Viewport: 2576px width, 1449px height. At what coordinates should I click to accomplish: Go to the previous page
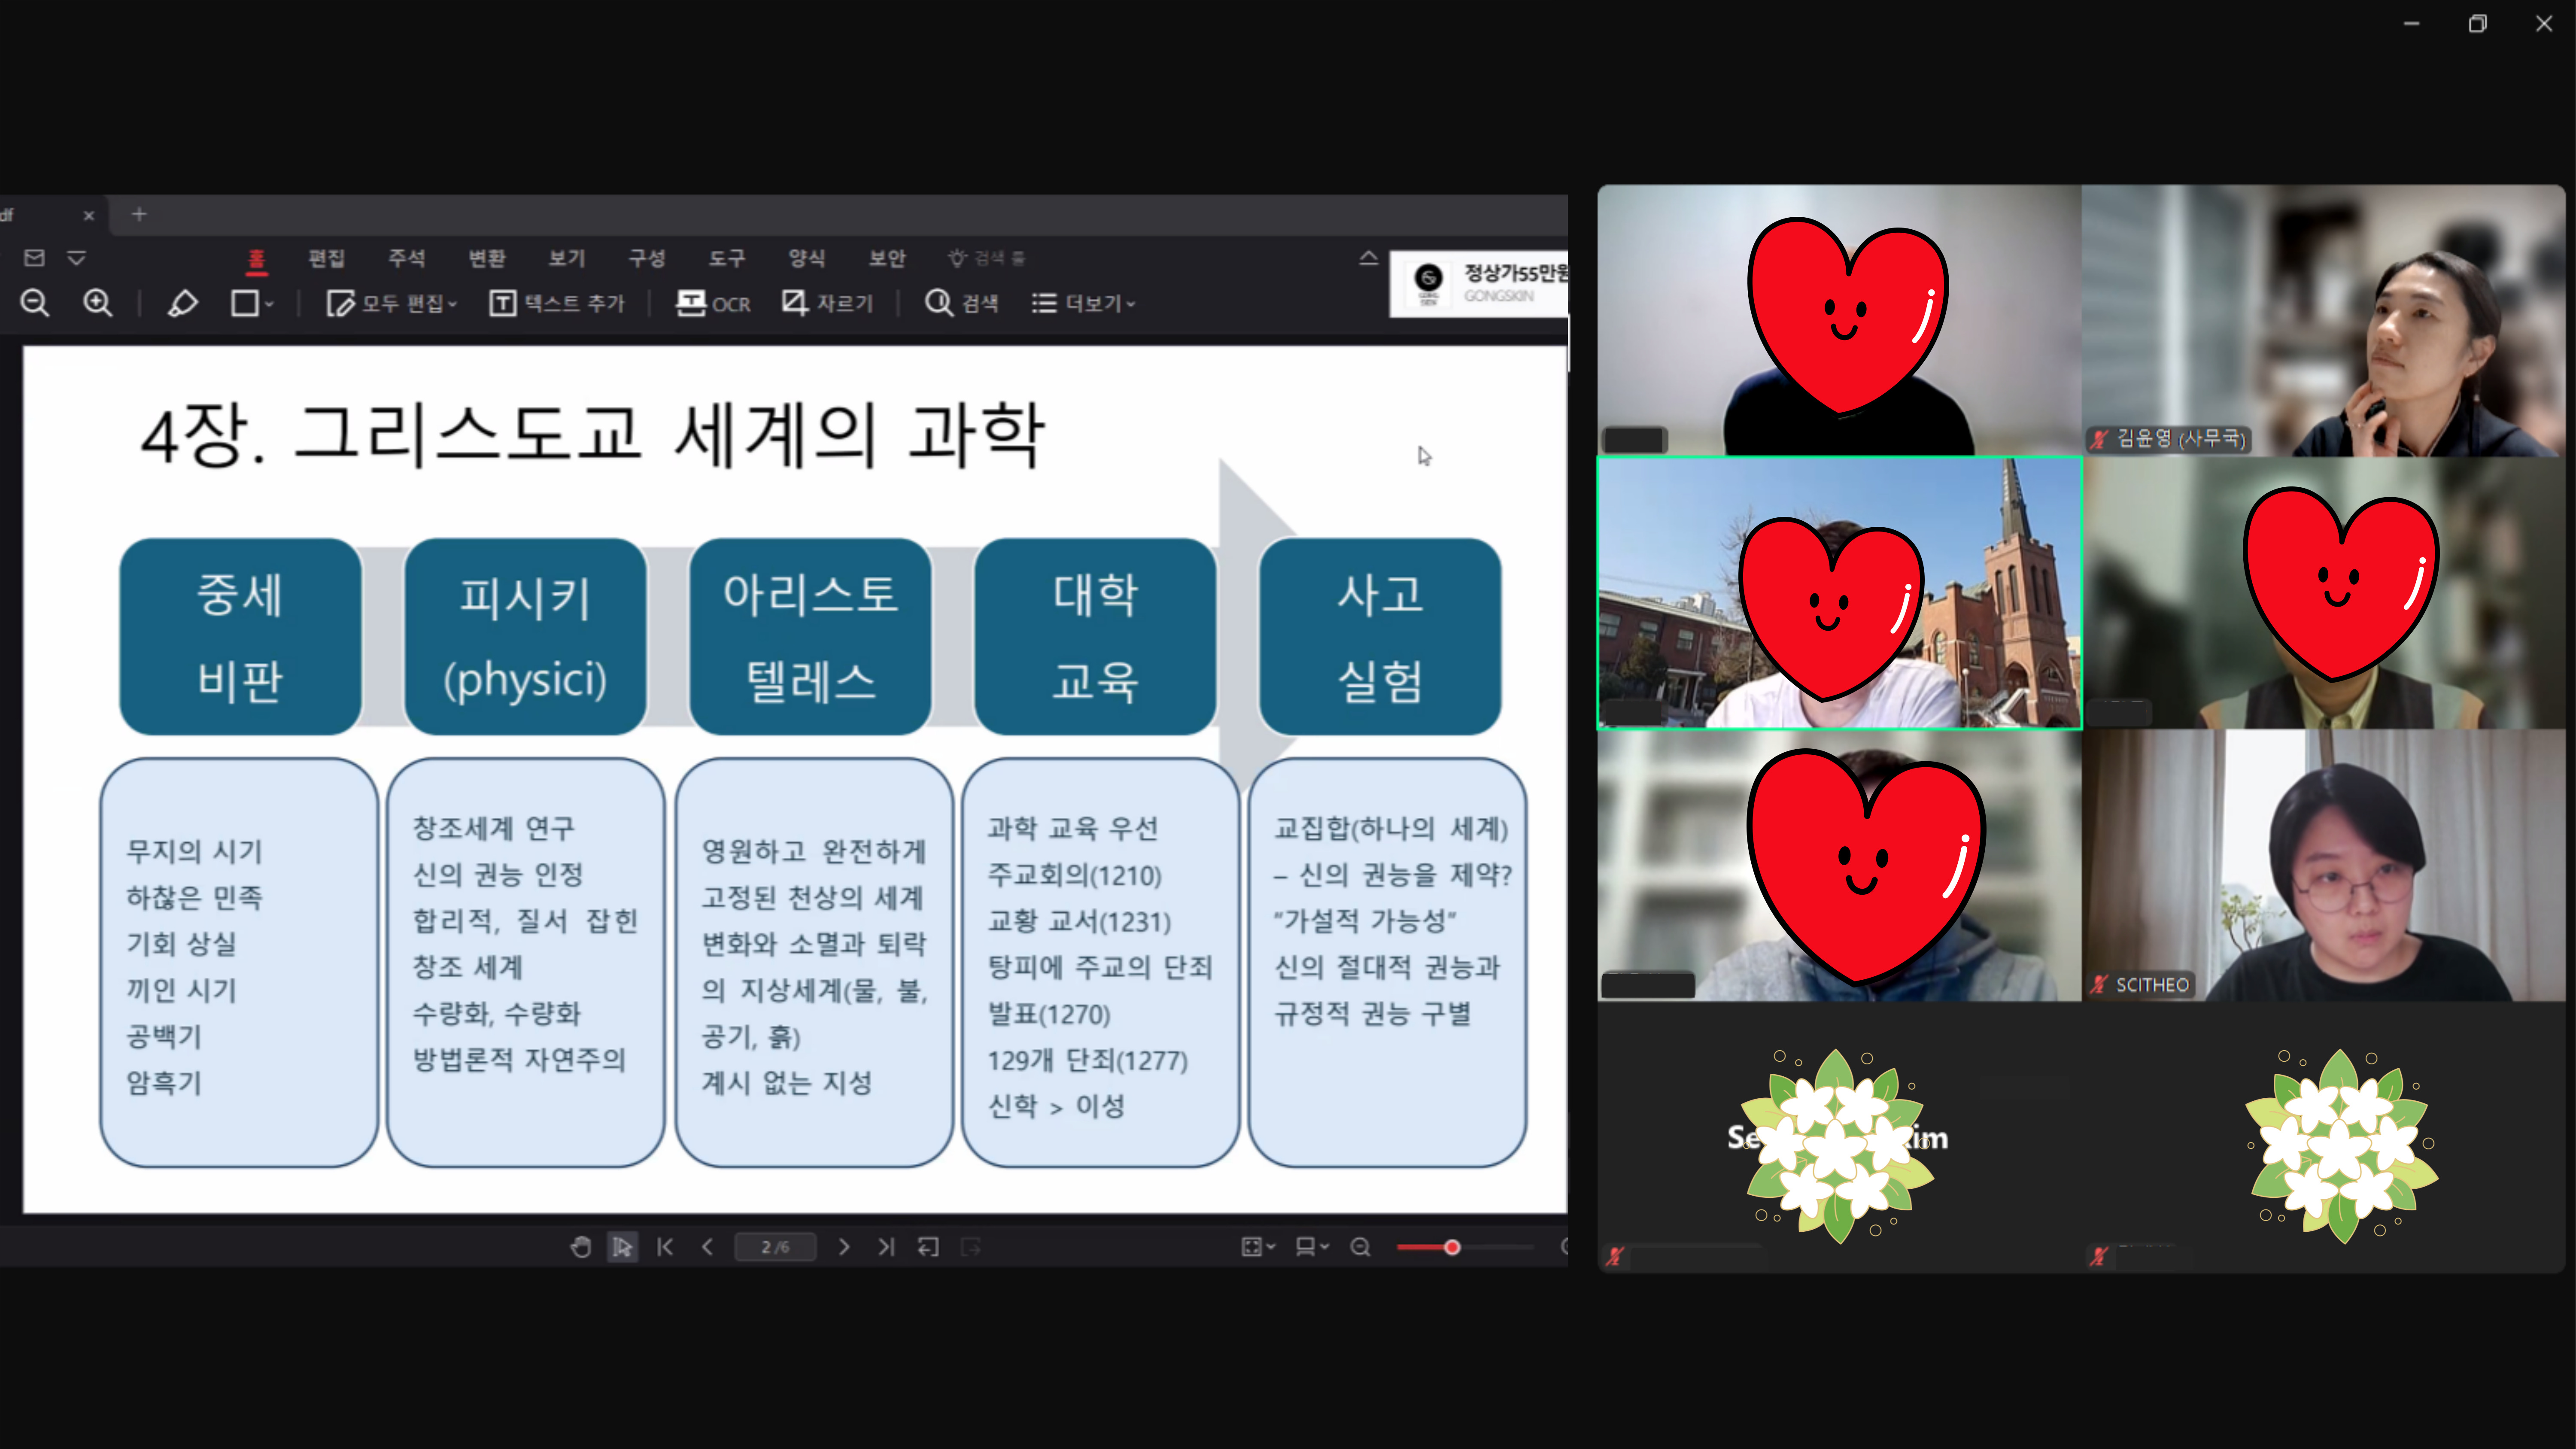[707, 1247]
